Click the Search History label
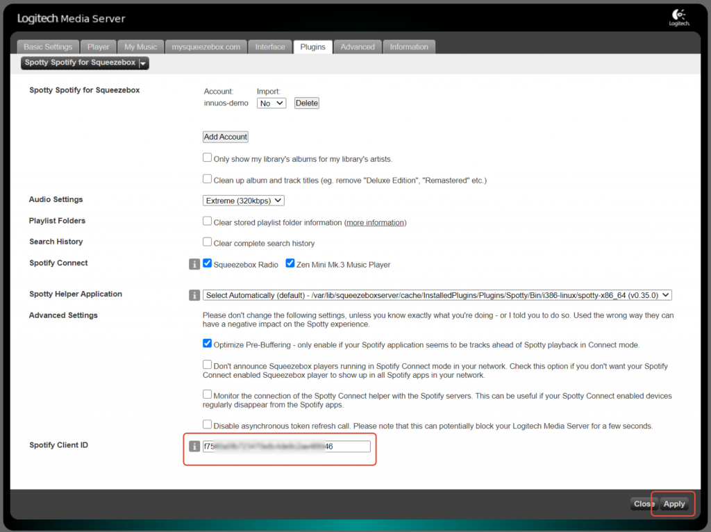The width and height of the screenshot is (711, 532). click(x=56, y=242)
